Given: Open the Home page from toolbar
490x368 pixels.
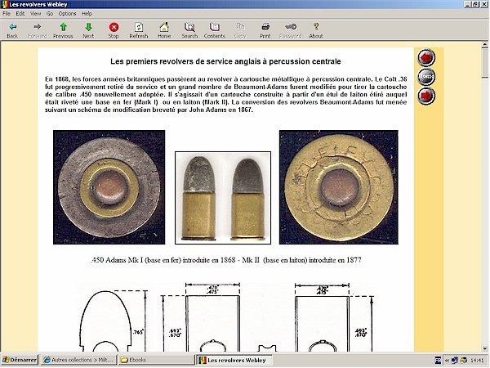Looking at the screenshot, I should (164, 30).
